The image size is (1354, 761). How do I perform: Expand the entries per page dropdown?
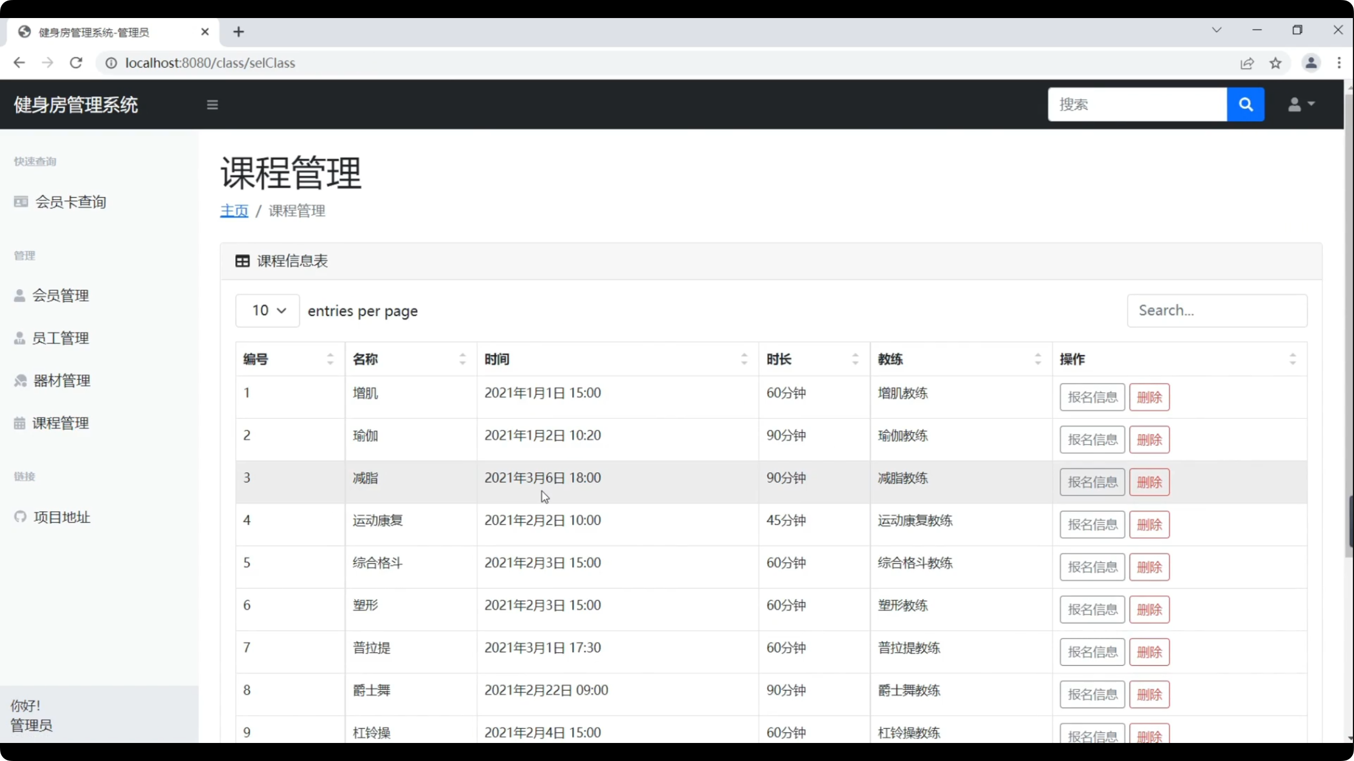click(x=267, y=311)
